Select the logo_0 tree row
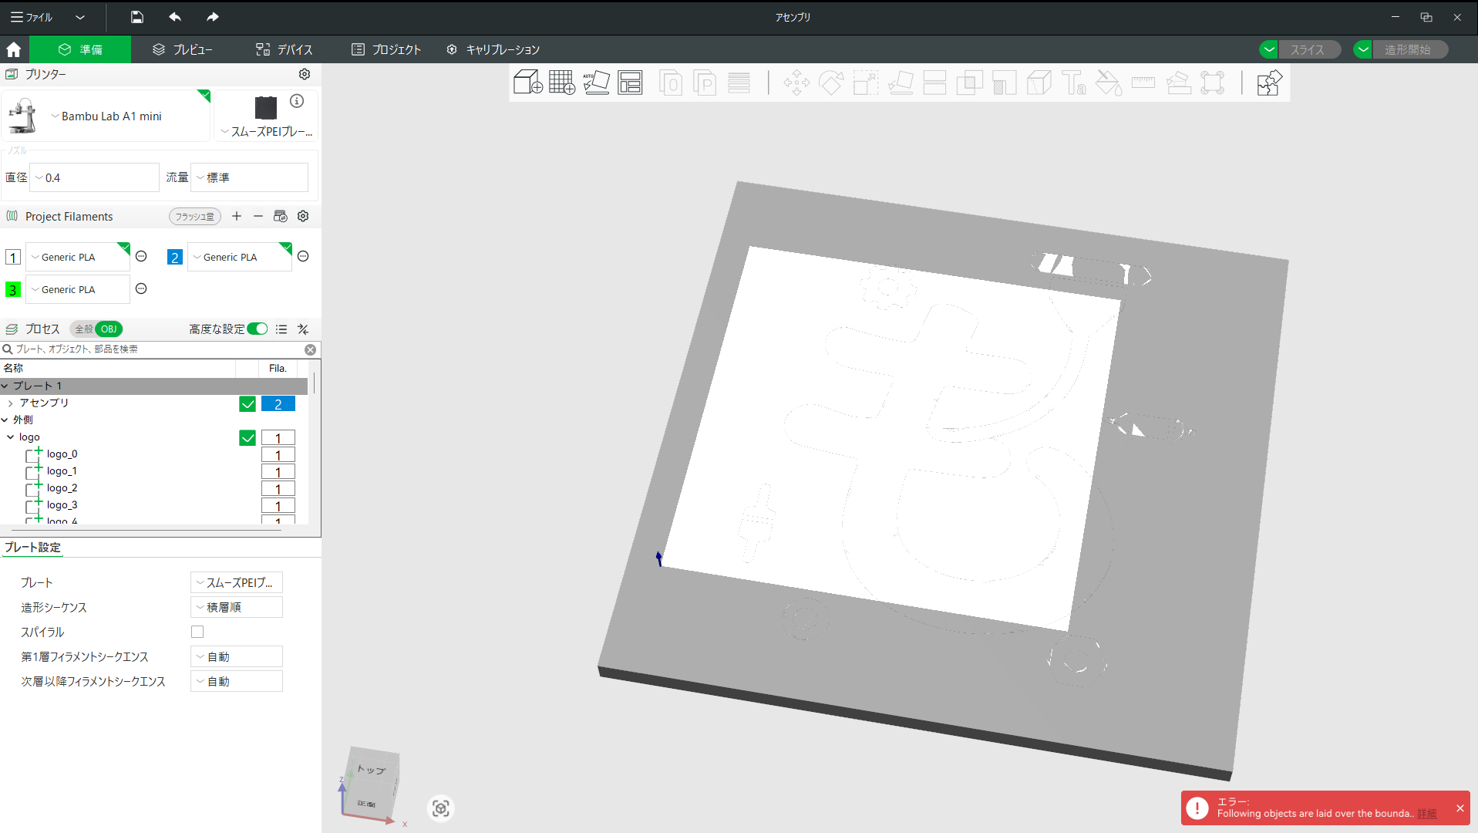This screenshot has height=833, width=1478. [x=154, y=454]
